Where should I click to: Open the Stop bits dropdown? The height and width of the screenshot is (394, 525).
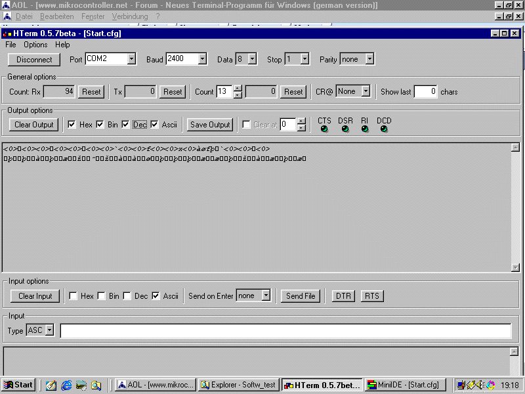tap(304, 59)
